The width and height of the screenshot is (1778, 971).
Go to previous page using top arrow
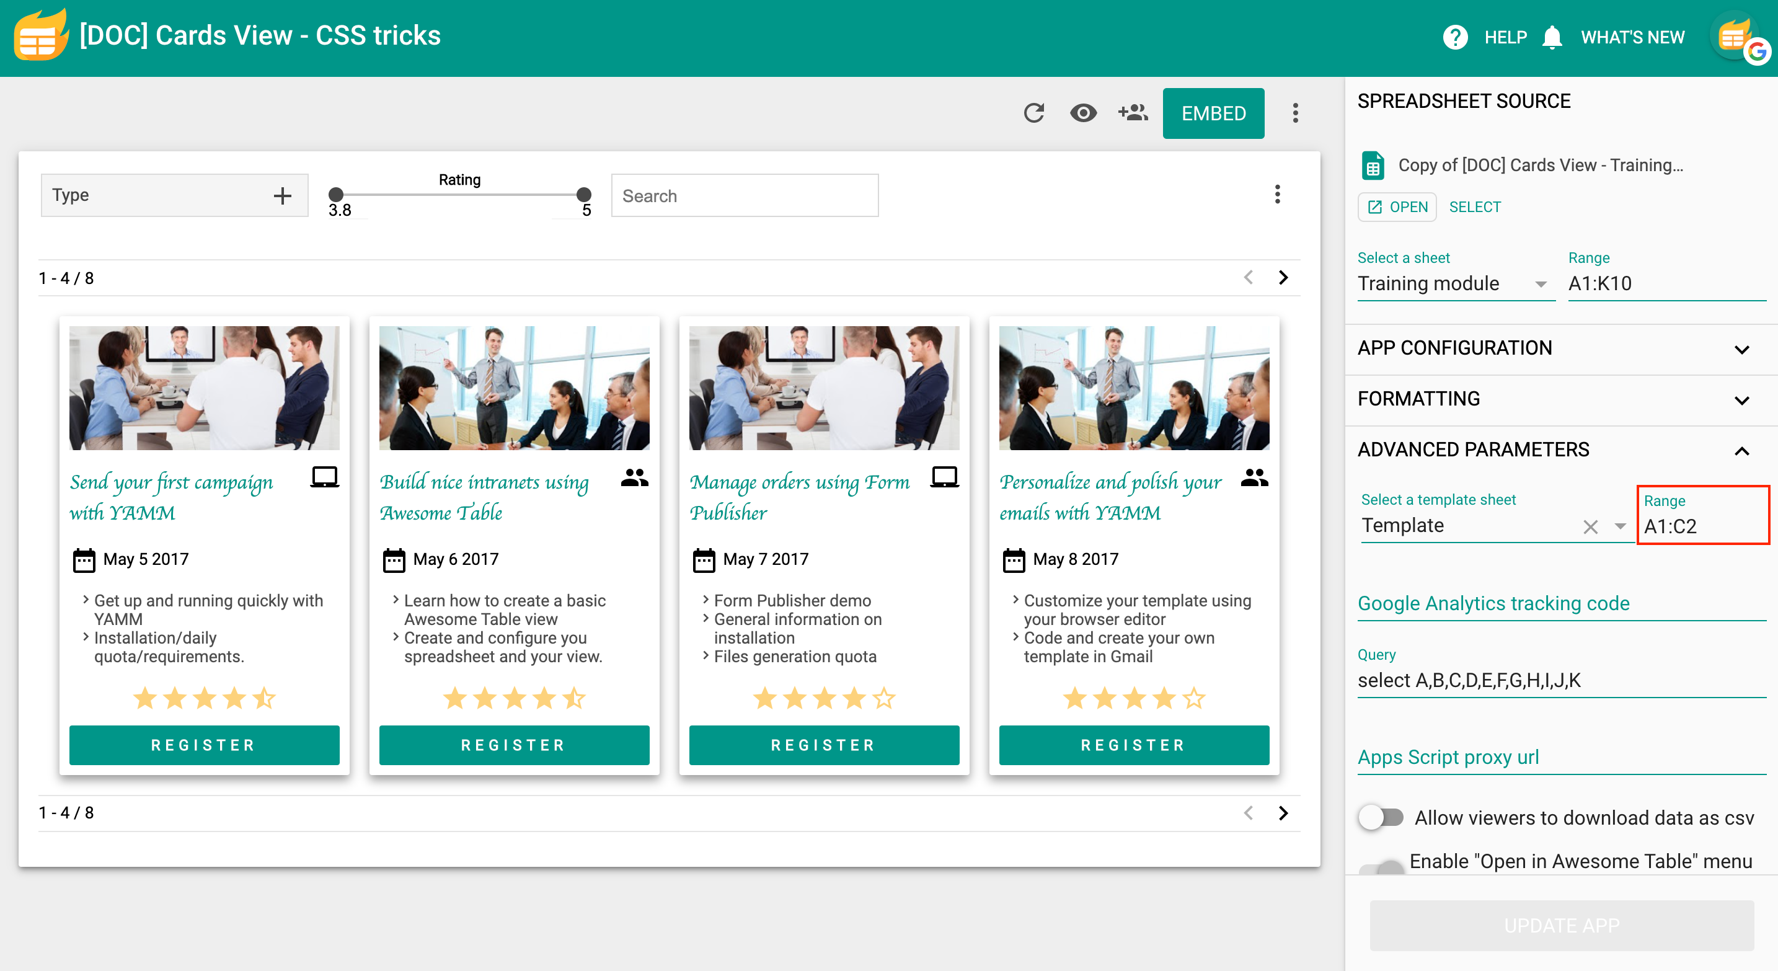(x=1248, y=277)
